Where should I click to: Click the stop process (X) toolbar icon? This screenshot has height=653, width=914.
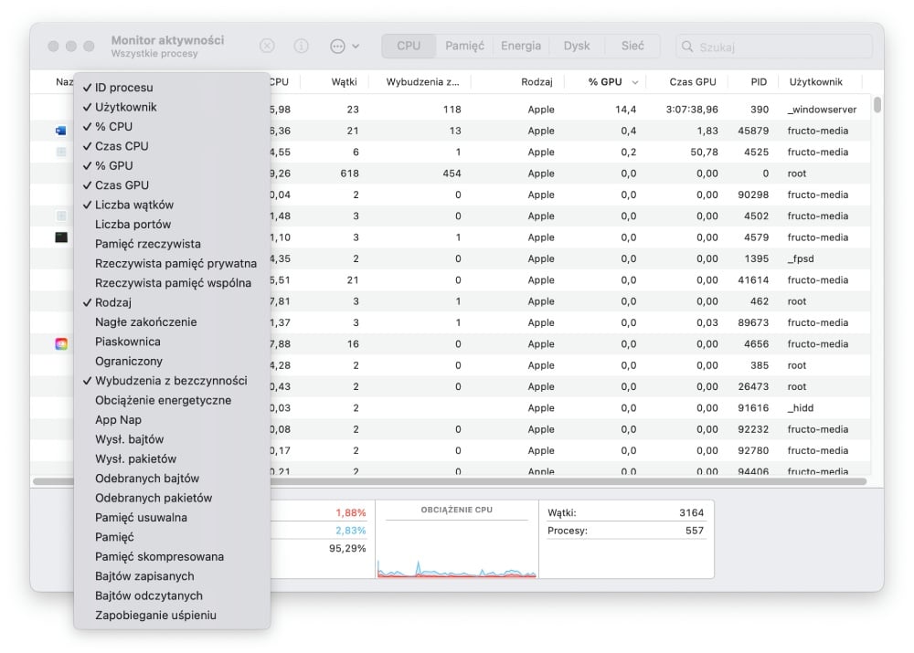pos(267,46)
